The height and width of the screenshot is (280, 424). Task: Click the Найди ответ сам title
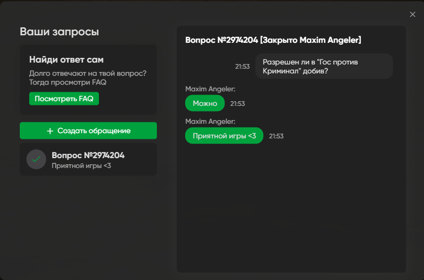point(66,59)
